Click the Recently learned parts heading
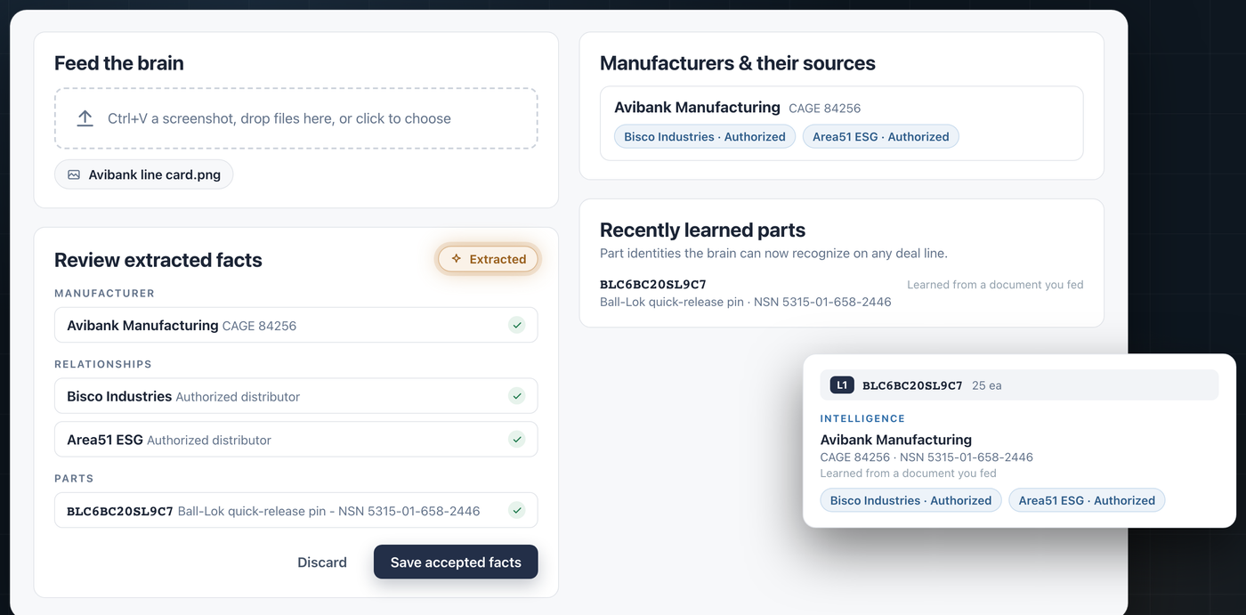1246x615 pixels. pos(702,230)
